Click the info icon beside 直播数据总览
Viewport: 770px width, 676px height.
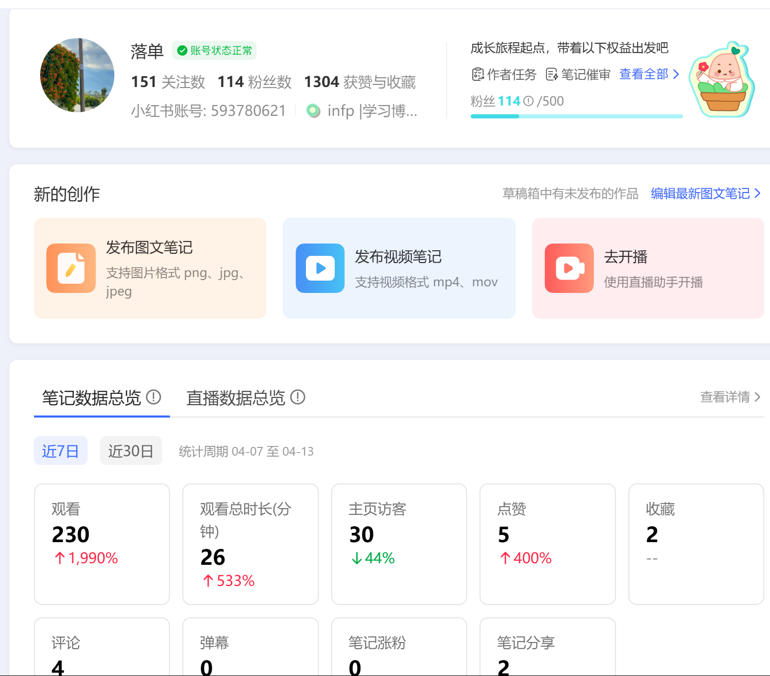297,397
